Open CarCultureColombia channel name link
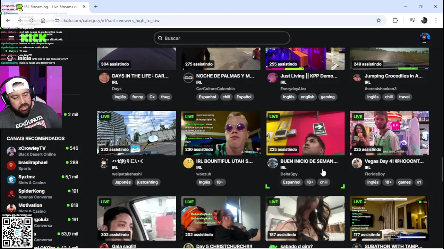Screen dimensions: 444x249 click(x=215, y=89)
